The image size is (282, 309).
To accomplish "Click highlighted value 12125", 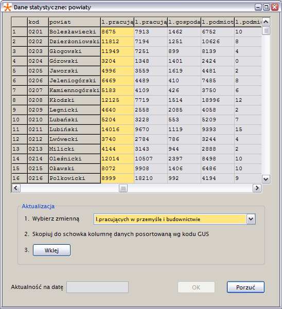I will (x=117, y=100).
